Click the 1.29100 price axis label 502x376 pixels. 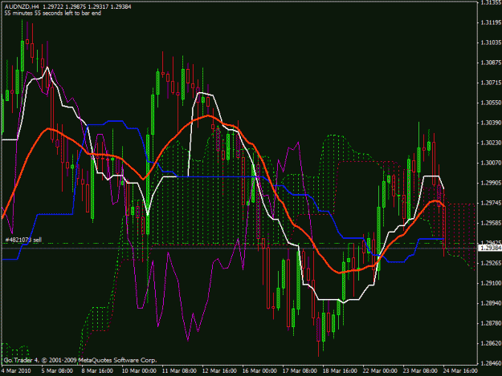pyautogui.click(x=490, y=283)
